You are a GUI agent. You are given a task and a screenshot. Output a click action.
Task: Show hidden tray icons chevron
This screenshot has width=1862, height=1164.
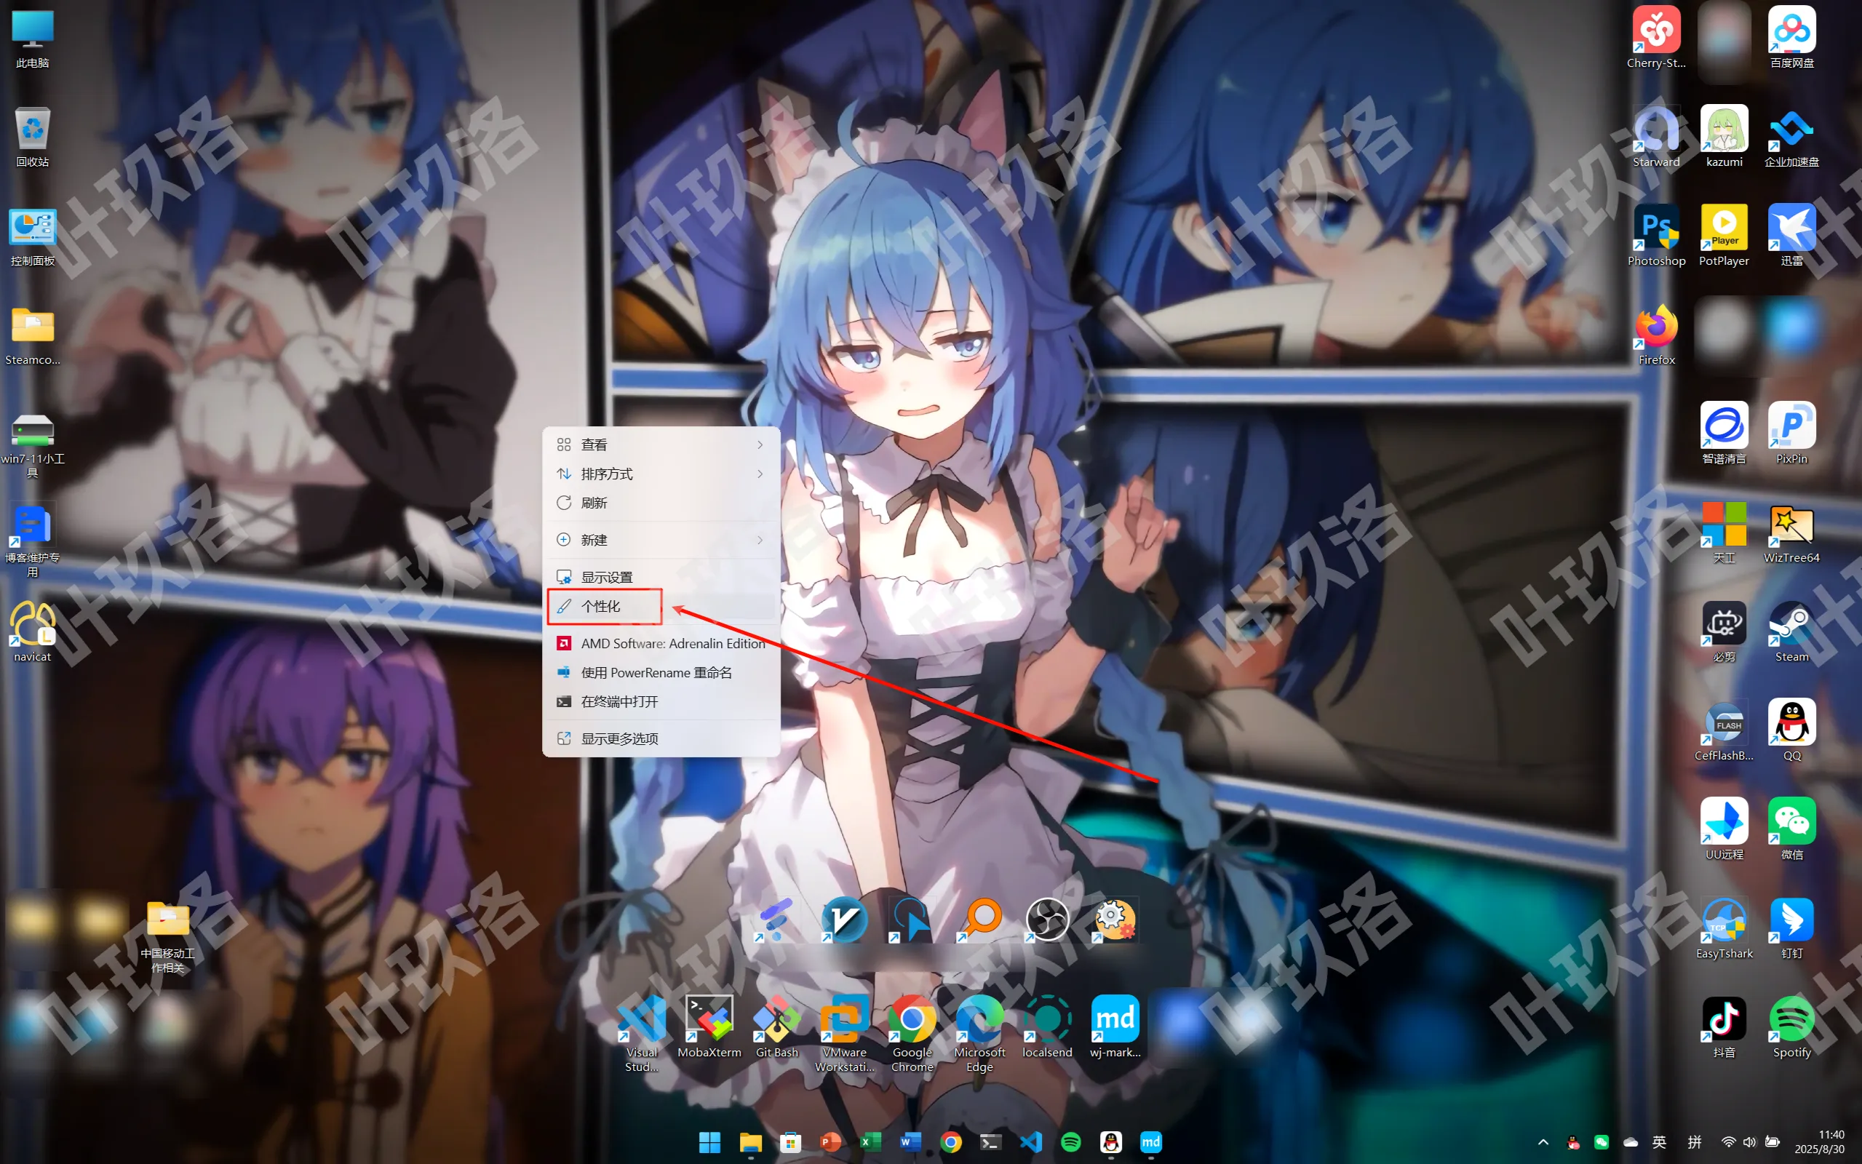pyautogui.click(x=1543, y=1142)
